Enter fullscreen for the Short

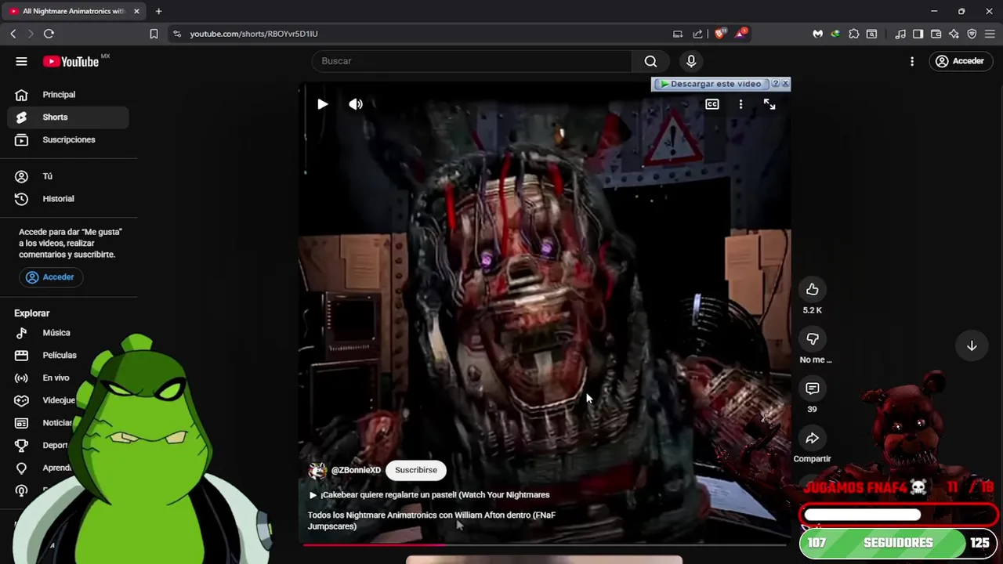[x=769, y=104]
